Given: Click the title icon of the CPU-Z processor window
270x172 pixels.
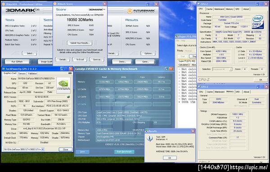Looking at the screenshot, I should [199, 4].
